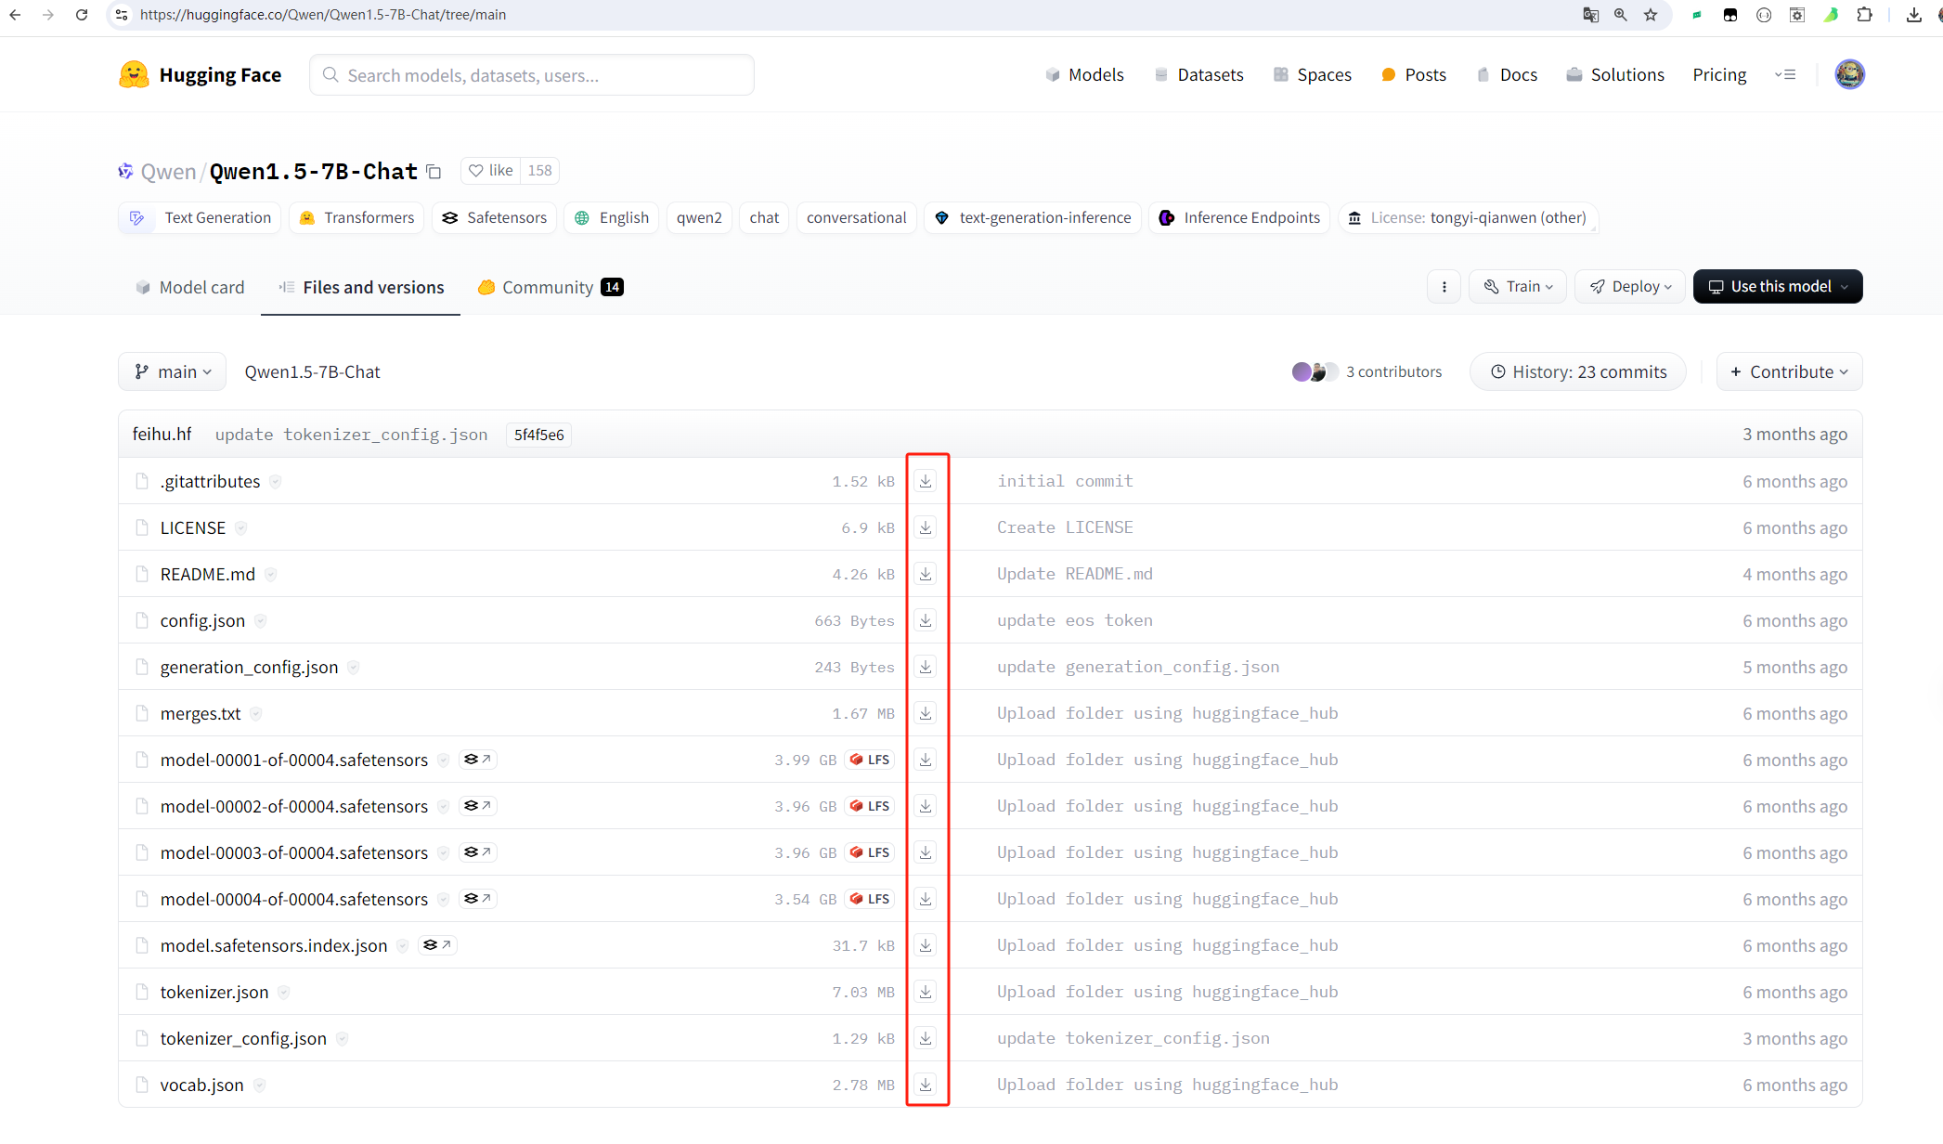Open Posts in the top navigation
Image resolution: width=1943 pixels, height=1144 pixels.
coord(1414,75)
